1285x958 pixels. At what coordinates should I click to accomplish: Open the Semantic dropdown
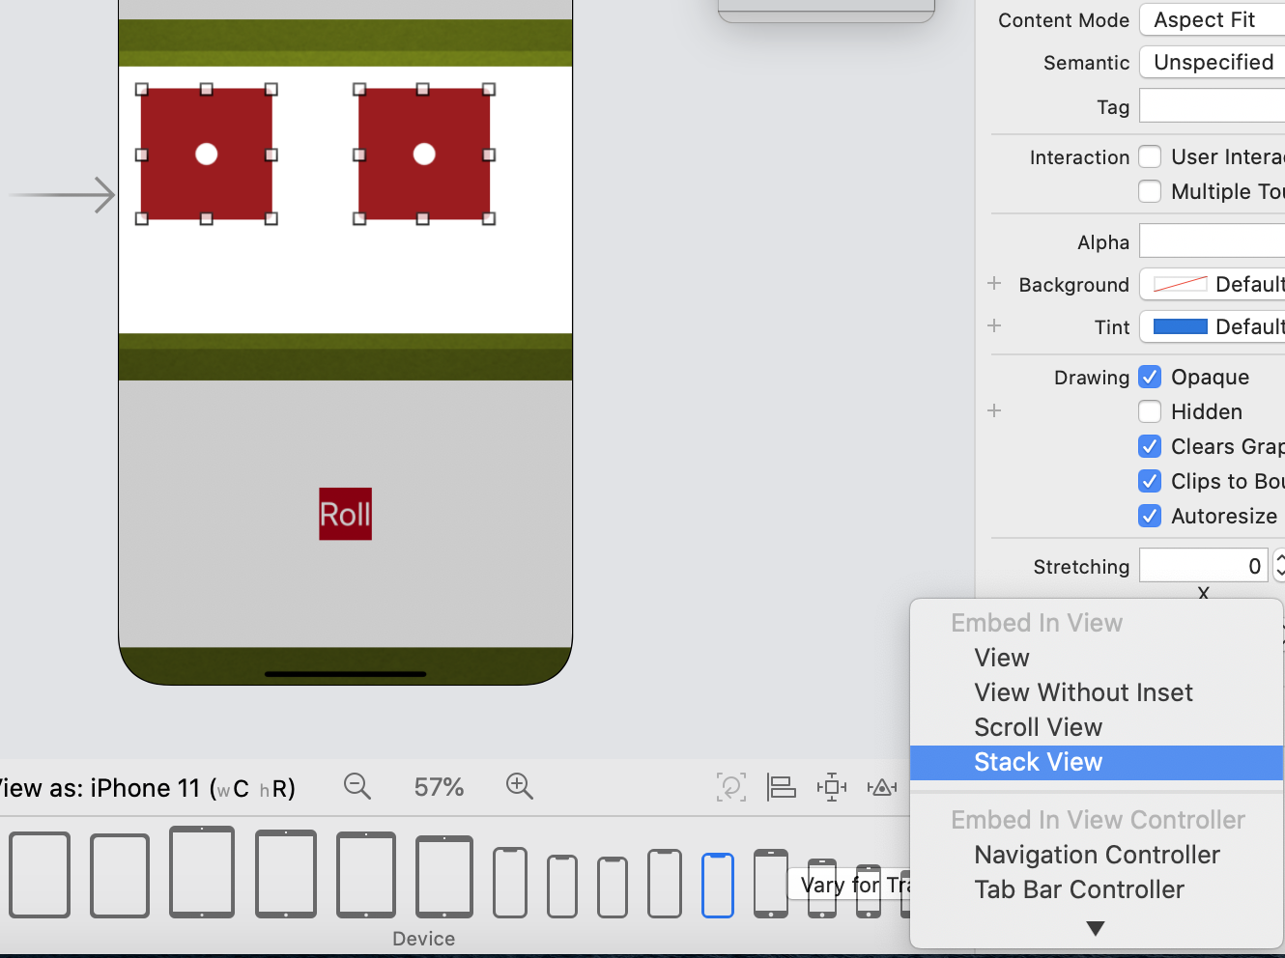[1213, 62]
